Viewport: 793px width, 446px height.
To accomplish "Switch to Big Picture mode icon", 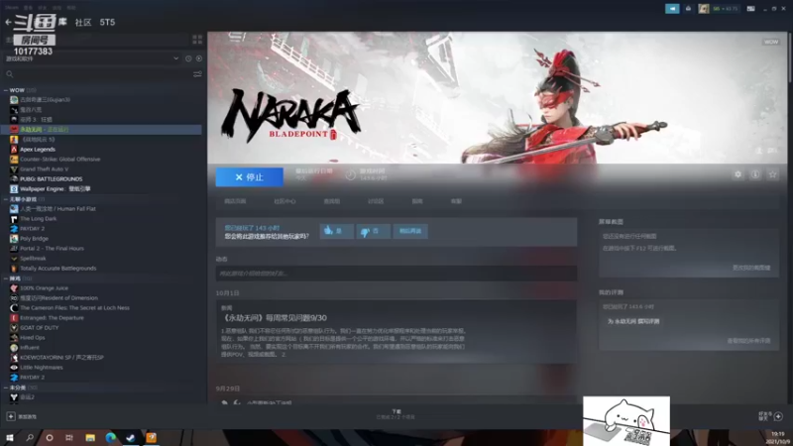I will [x=751, y=9].
